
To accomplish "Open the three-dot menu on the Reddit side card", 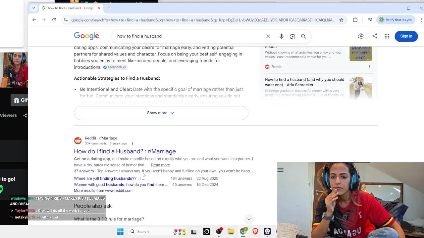I will tap(370, 67).
